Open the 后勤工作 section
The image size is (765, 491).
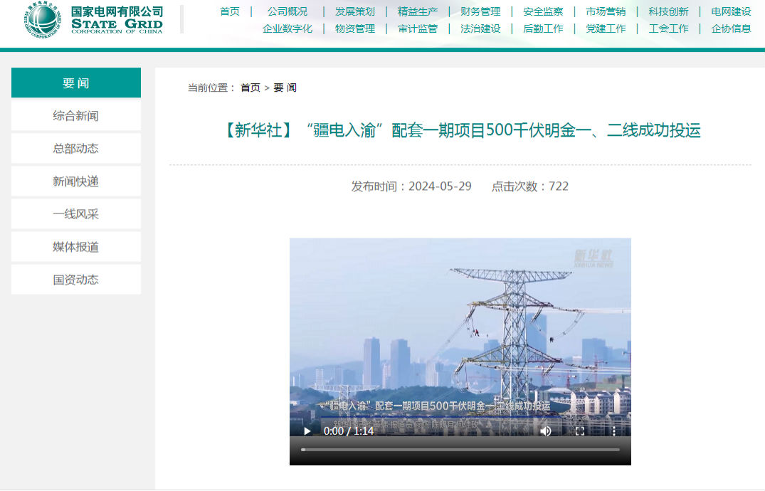coord(543,28)
